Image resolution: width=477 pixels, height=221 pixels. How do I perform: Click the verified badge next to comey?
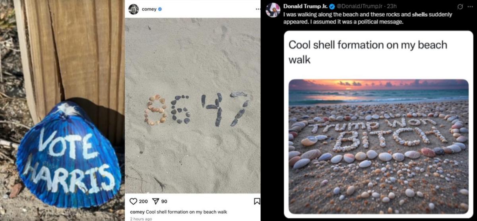point(160,9)
